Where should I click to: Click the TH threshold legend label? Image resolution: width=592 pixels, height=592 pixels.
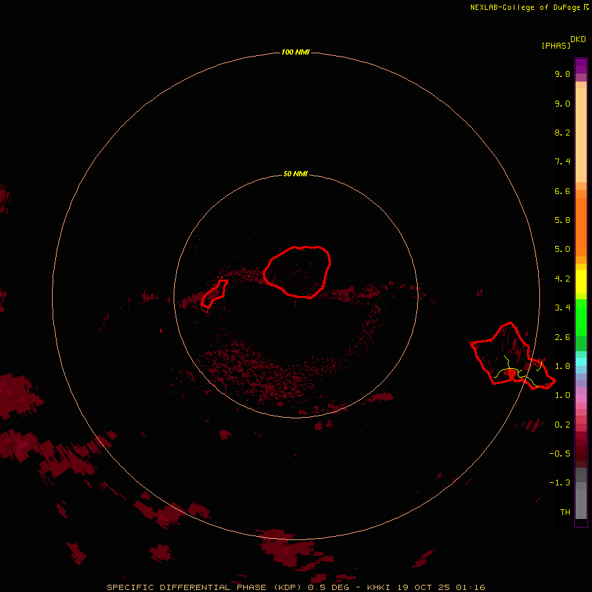[565, 512]
